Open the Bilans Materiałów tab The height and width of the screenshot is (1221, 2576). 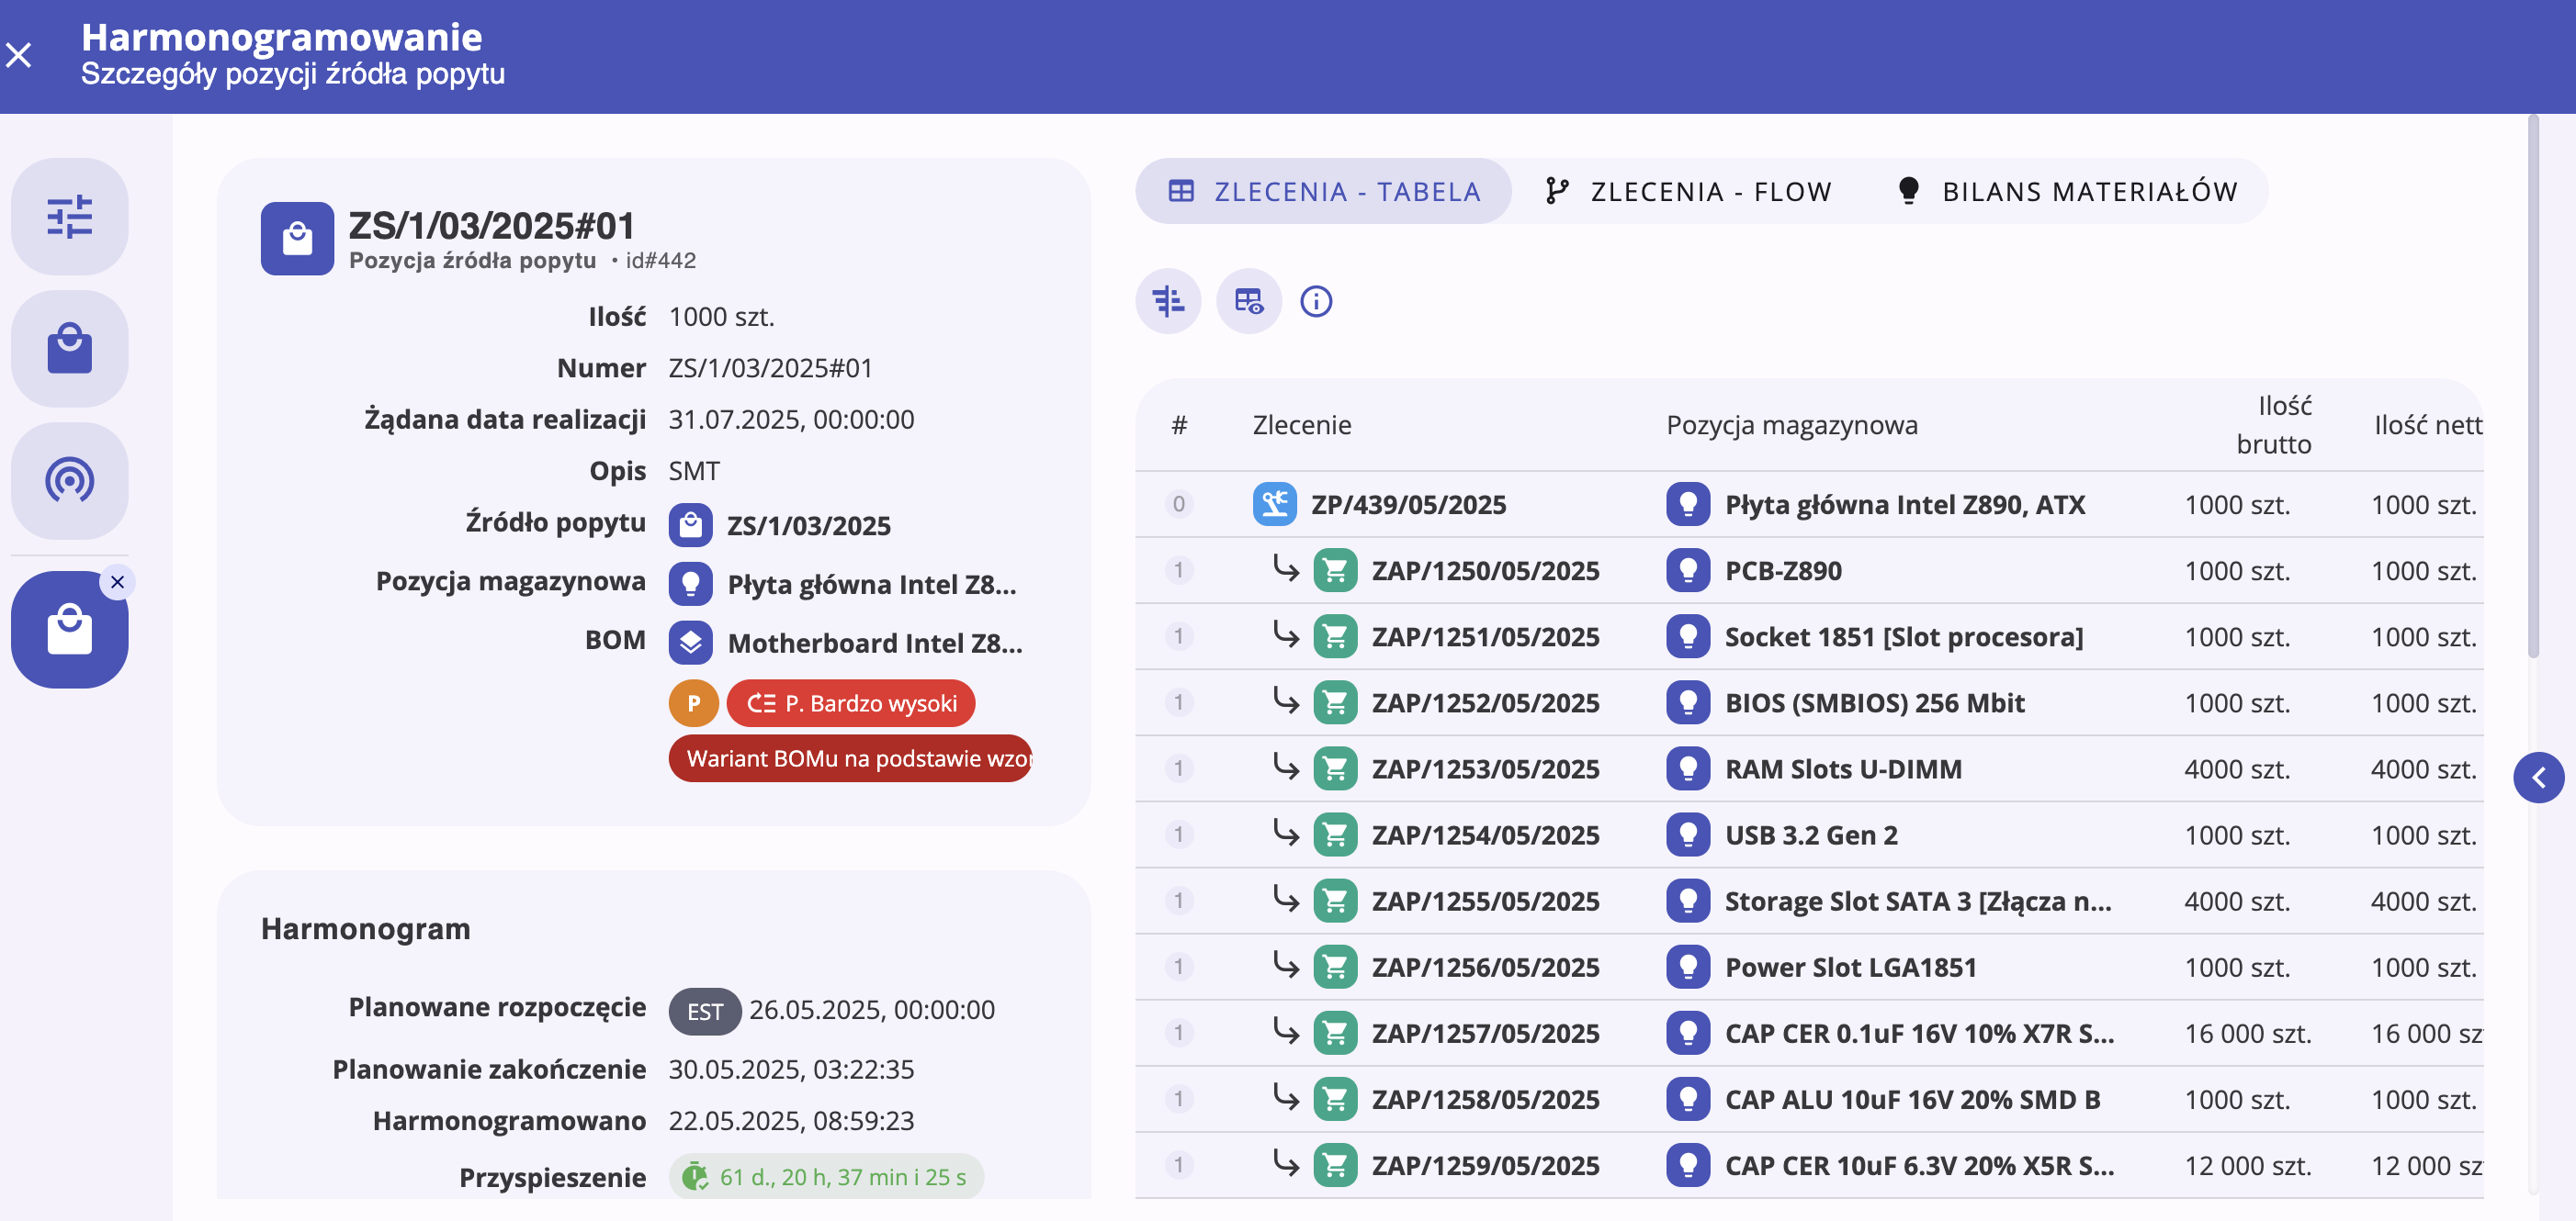[2067, 191]
